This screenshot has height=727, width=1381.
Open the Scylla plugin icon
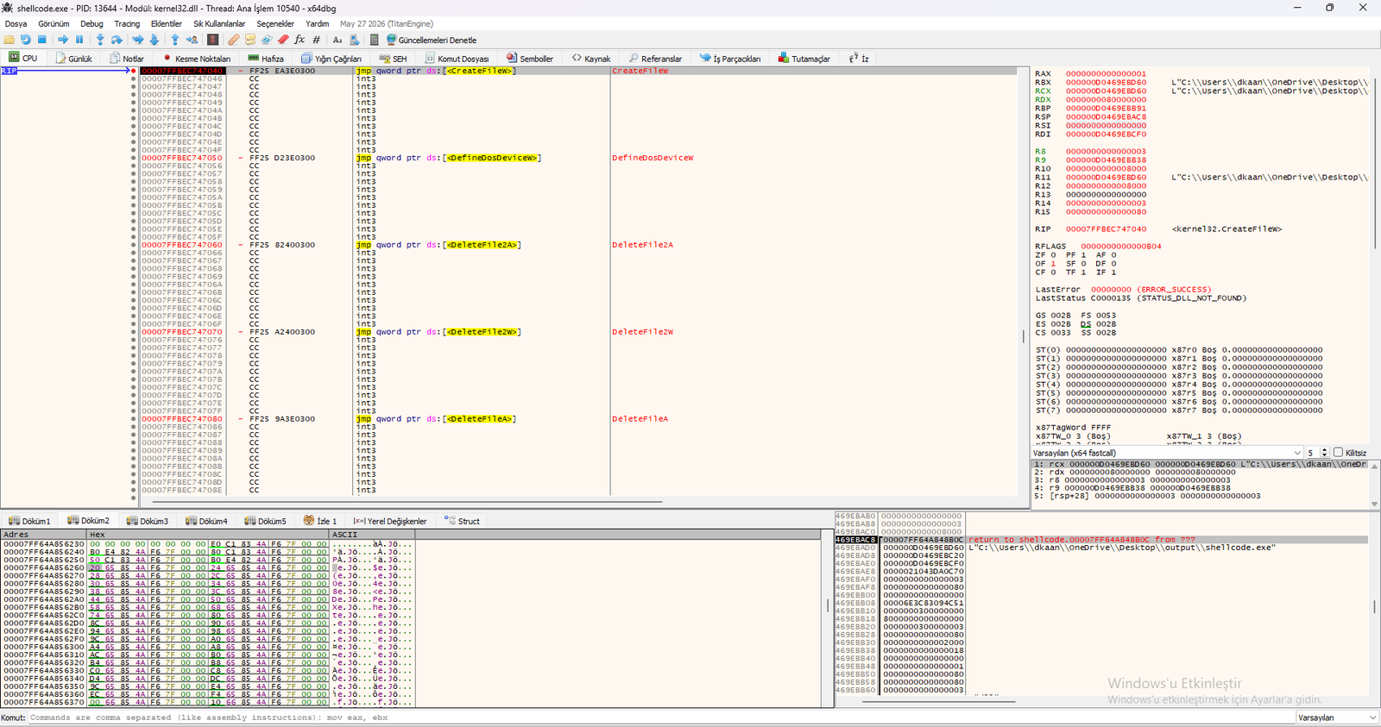click(212, 40)
